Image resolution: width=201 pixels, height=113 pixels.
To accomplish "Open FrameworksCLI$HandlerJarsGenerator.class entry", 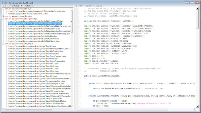I will coord(37,11).
